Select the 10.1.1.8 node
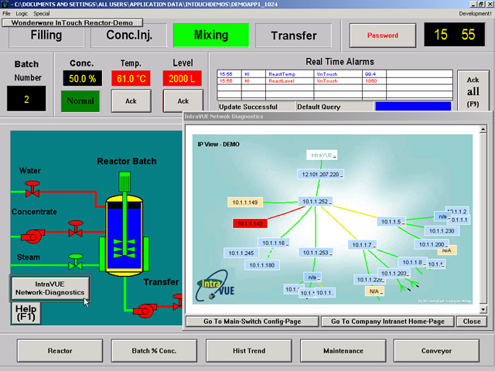The image size is (495, 371). (x=412, y=262)
